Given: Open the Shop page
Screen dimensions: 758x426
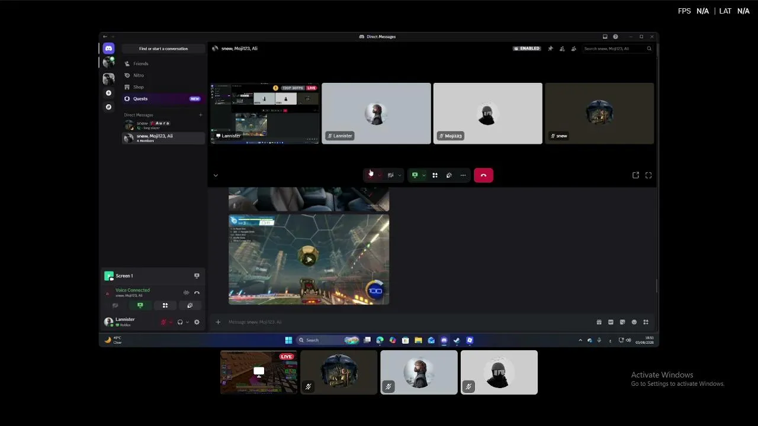Looking at the screenshot, I should click(163, 87).
